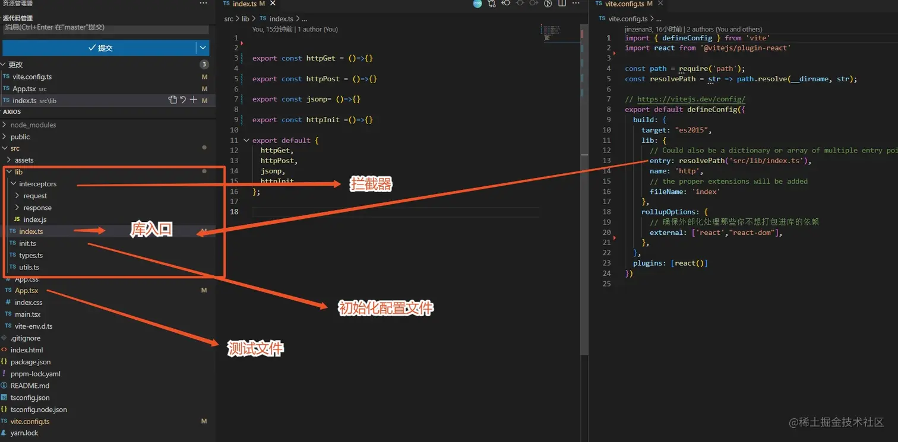Select vite.config.ts in the changes list
The image size is (898, 442).
click(32, 77)
